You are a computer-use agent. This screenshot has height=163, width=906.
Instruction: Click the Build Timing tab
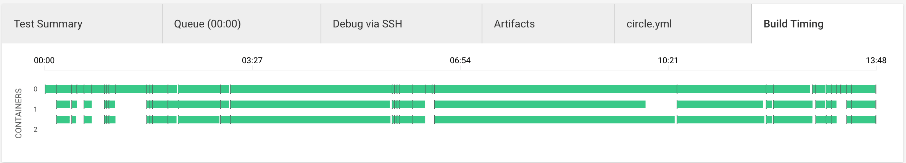(793, 24)
